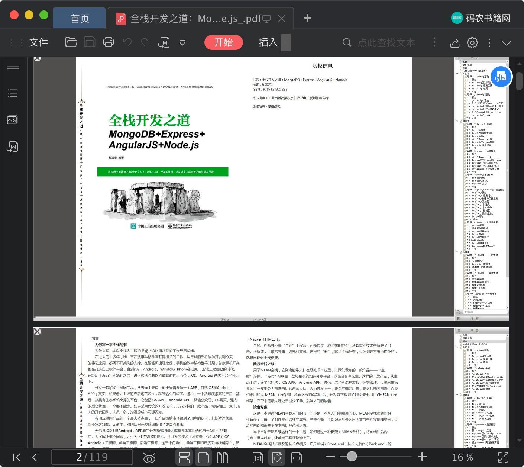This screenshot has height=467, width=524.
Task: Click the page number box 2/119
Action: 92,457
